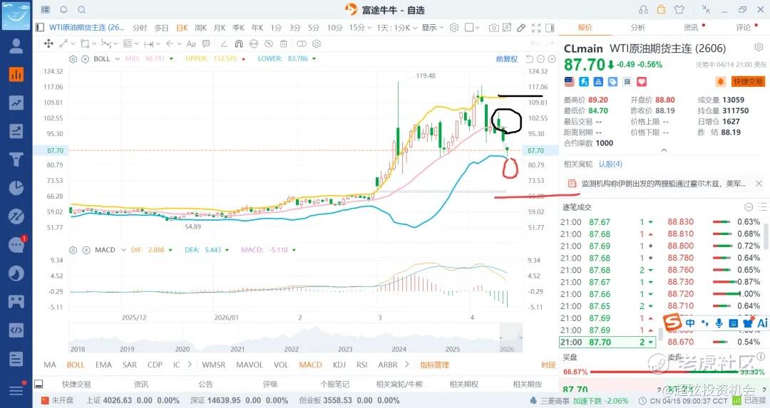Toggle the VOL indicator button

pyautogui.click(x=281, y=365)
